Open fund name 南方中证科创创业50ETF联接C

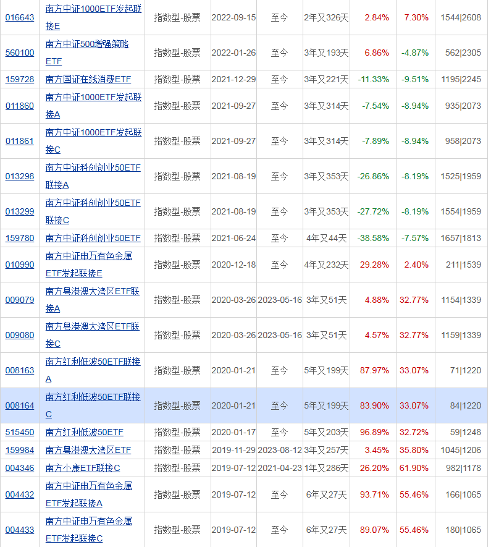tap(93, 211)
